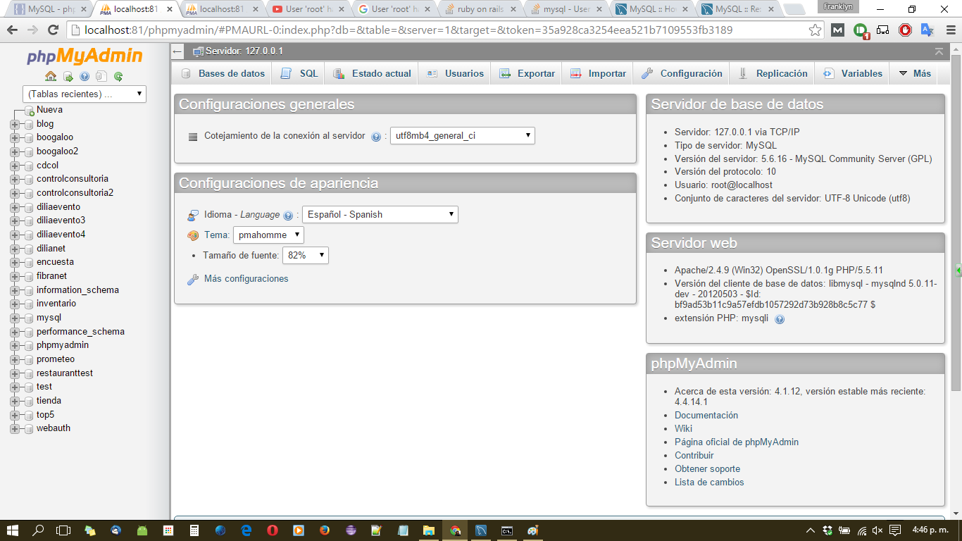Click help icon next to Idioma Language
The image size is (962, 541).
click(288, 216)
